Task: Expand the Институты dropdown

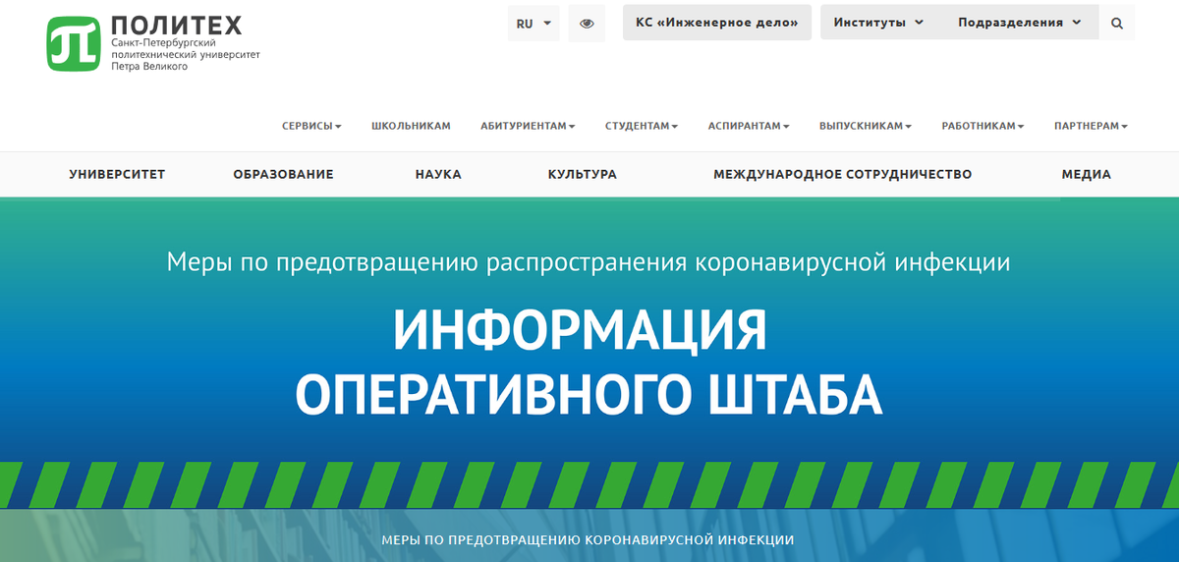Action: (878, 23)
